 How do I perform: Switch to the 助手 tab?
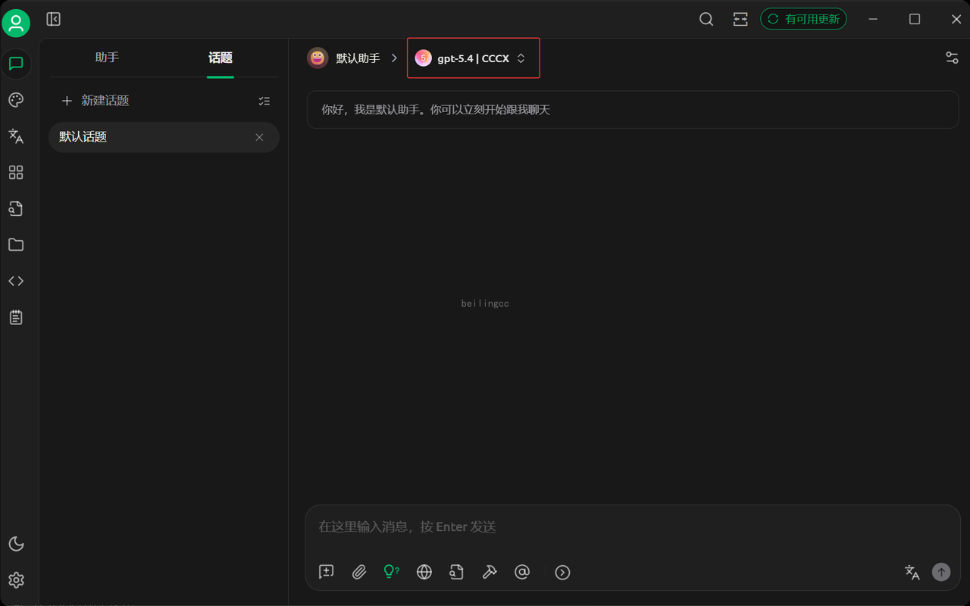coord(107,58)
